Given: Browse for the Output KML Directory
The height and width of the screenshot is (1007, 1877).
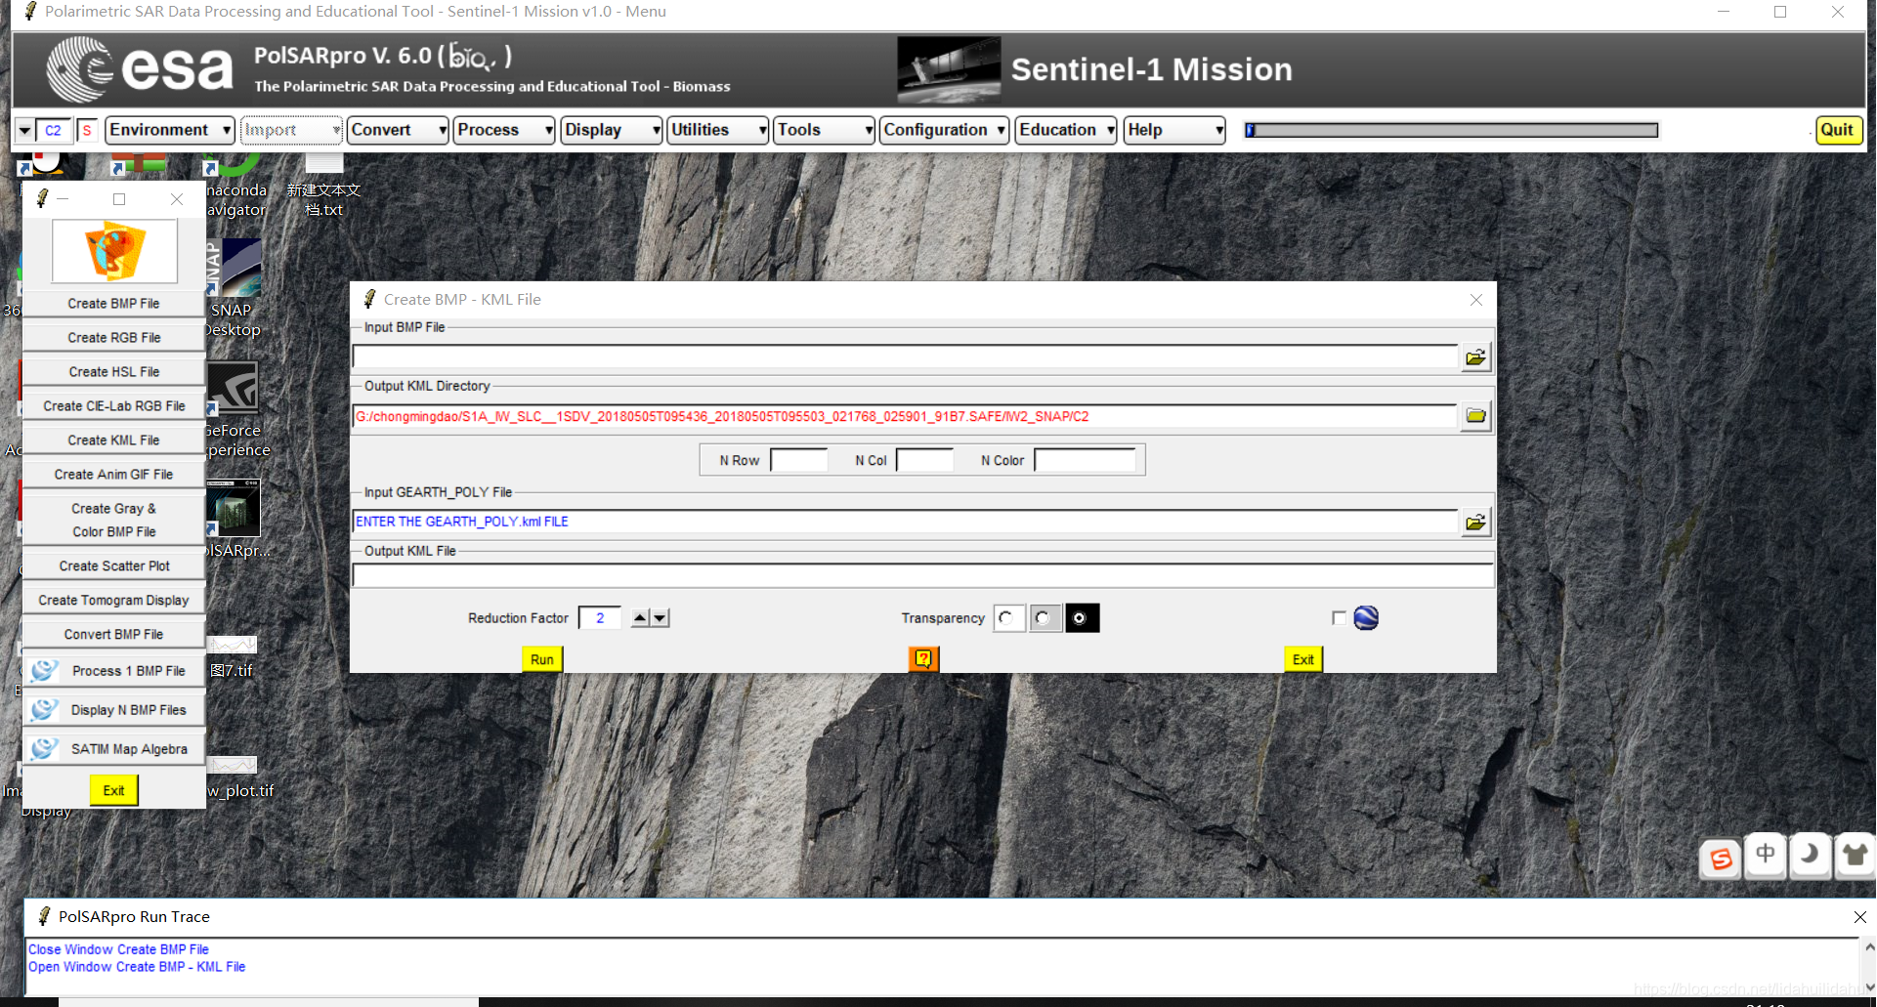Looking at the screenshot, I should [1475, 416].
